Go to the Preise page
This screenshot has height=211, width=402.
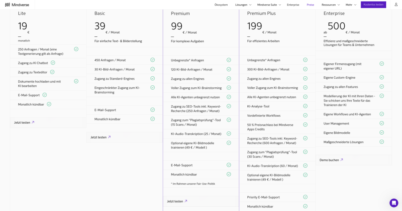(310, 5)
